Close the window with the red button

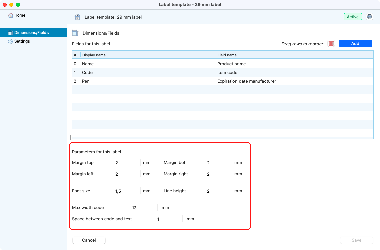tap(5, 5)
